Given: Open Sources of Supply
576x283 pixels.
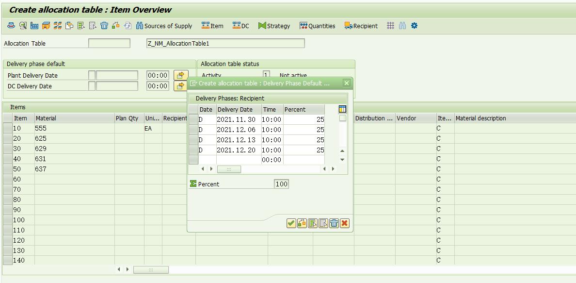Looking at the screenshot, I should [x=164, y=26].
